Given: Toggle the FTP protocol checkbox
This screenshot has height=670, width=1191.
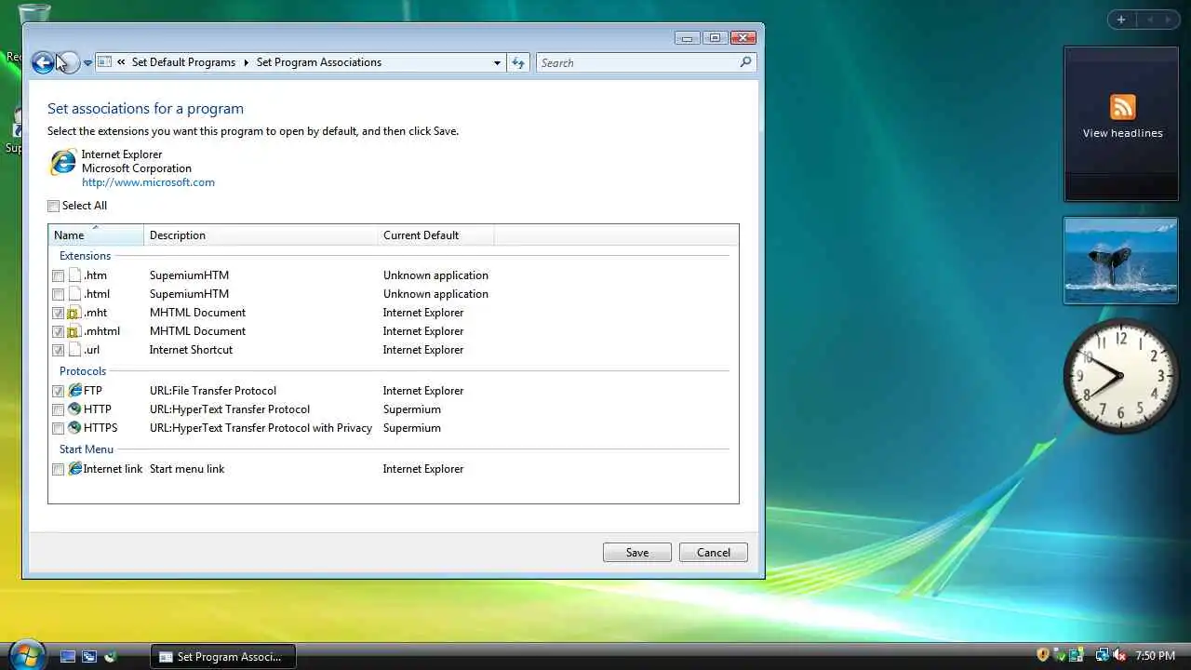Looking at the screenshot, I should [59, 392].
